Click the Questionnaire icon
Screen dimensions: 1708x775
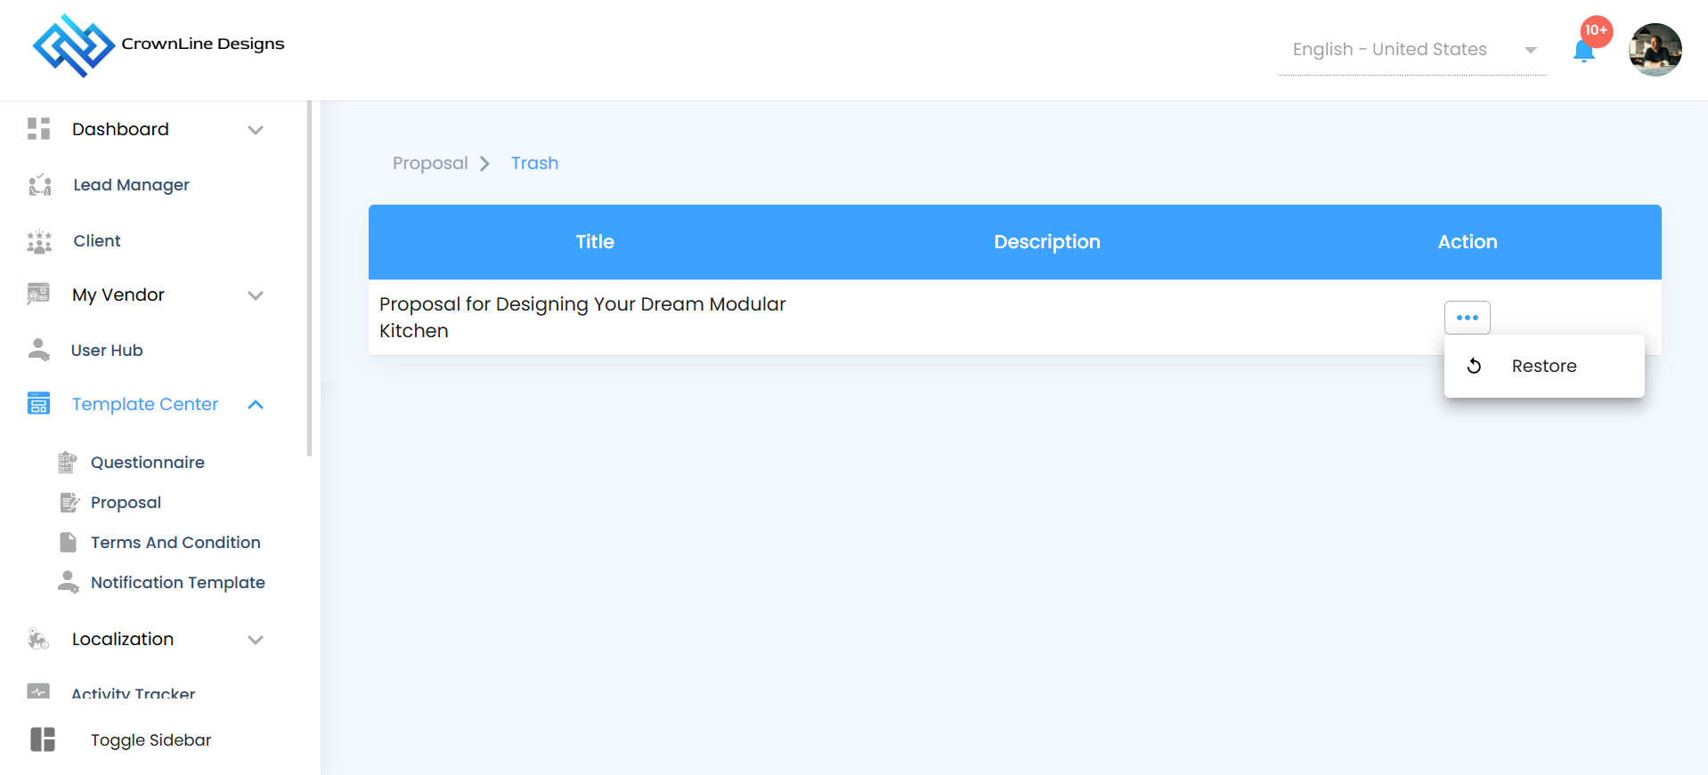[68, 463]
